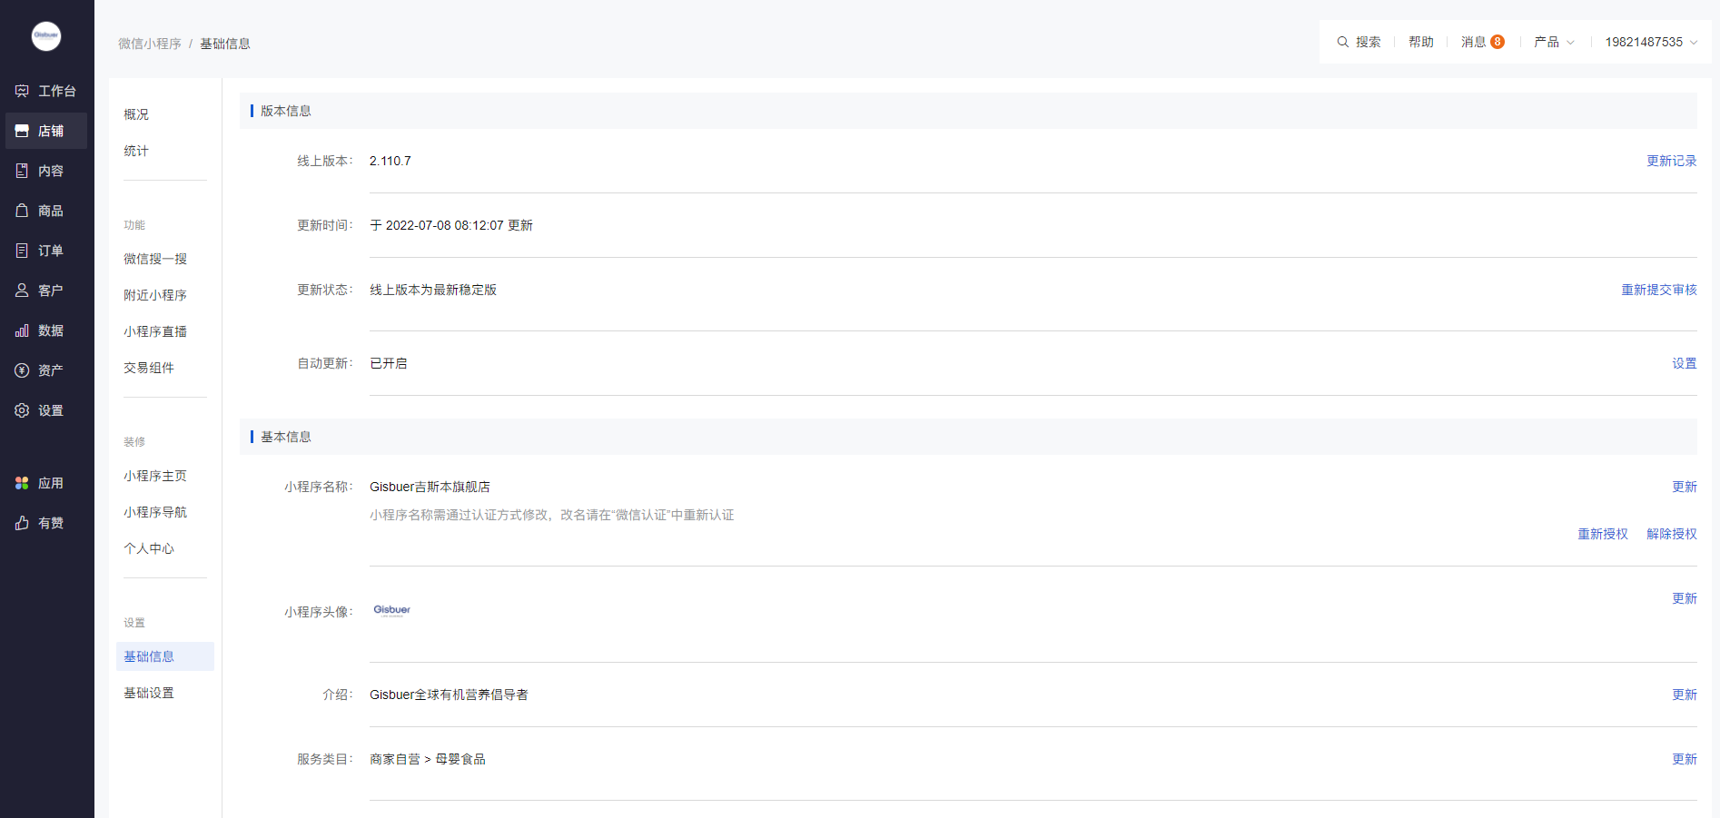Expand the 19821487535 account dropdown
This screenshot has height=818, width=1720.
1651,42
